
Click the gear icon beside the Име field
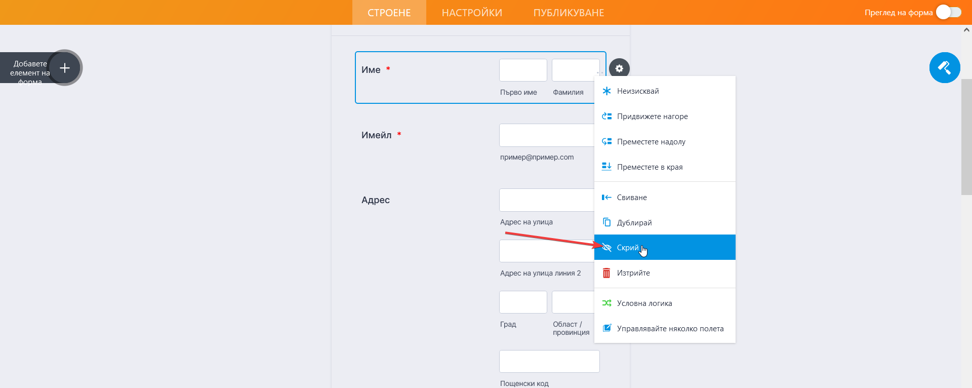(619, 68)
